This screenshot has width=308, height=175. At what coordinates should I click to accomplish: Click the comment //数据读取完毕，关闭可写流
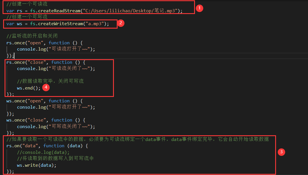click(x=50, y=81)
